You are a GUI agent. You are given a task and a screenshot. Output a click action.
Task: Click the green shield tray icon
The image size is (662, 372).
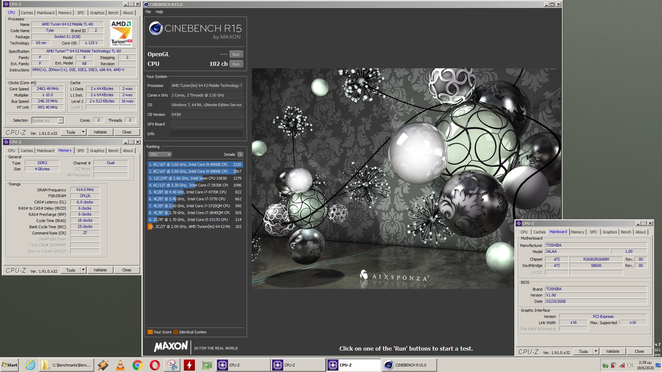605,365
